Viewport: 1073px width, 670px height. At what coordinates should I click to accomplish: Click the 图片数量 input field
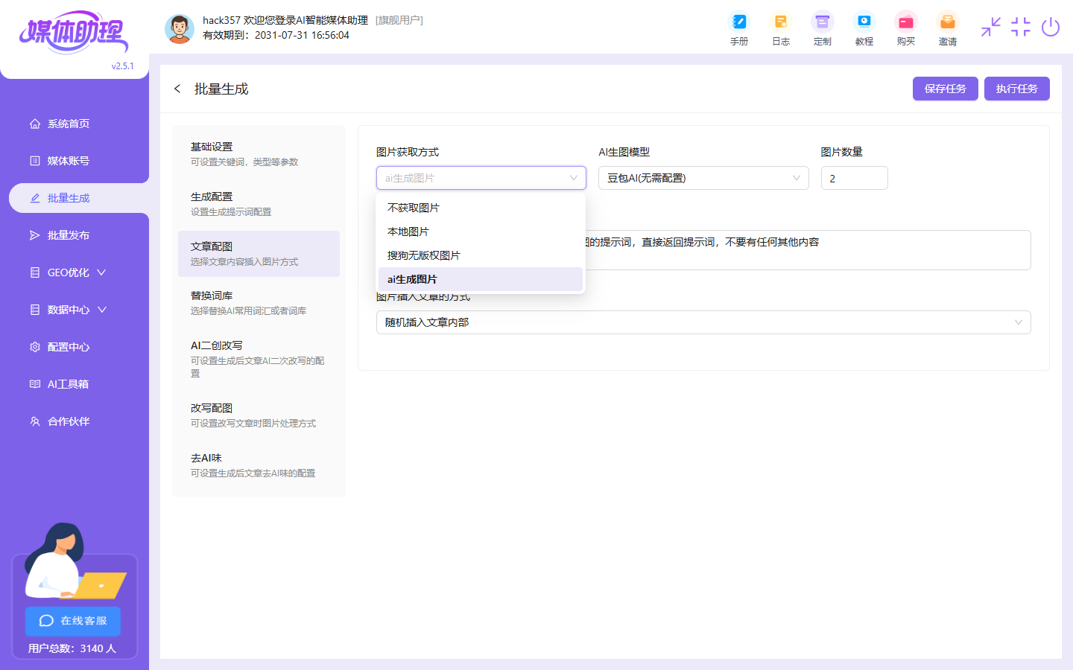coord(854,178)
